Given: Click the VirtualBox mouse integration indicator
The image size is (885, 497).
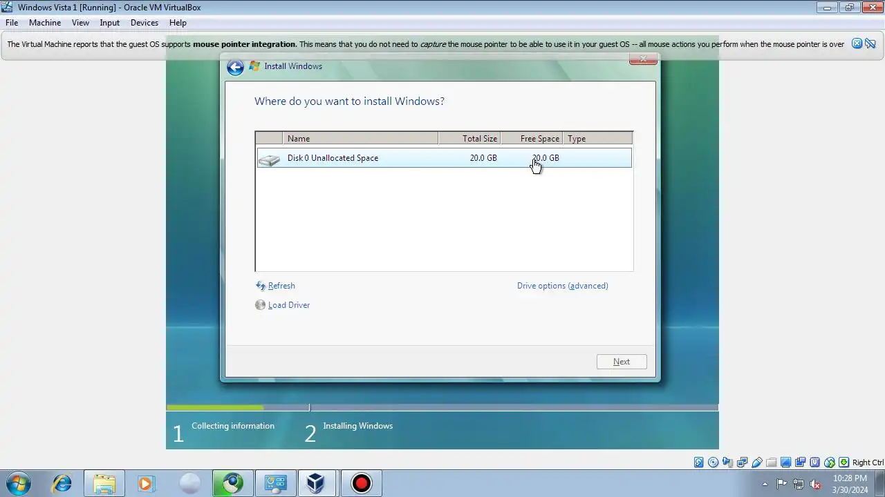Looking at the screenshot, I should (x=829, y=462).
